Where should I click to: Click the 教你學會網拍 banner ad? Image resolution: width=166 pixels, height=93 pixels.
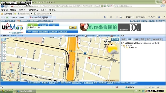[x=110, y=27]
